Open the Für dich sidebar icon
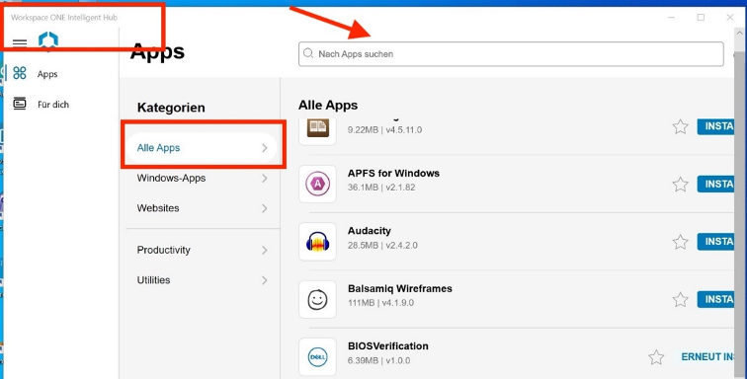The width and height of the screenshot is (747, 380). (20, 104)
